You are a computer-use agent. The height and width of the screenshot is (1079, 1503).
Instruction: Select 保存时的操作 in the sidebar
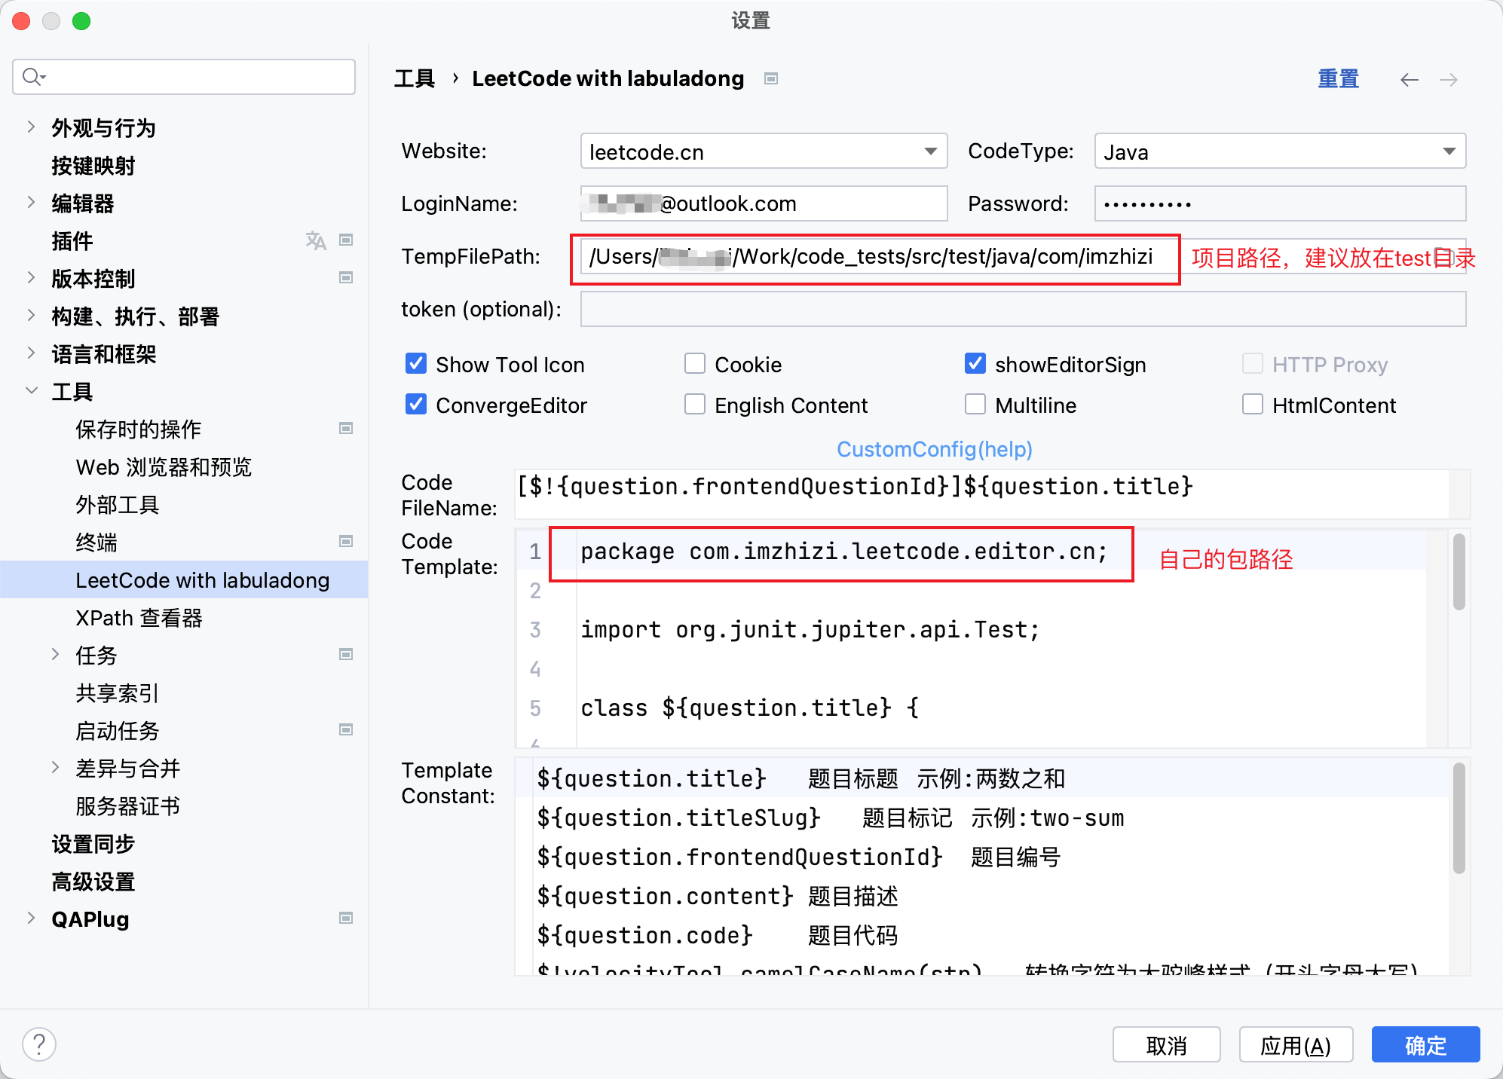tap(139, 429)
